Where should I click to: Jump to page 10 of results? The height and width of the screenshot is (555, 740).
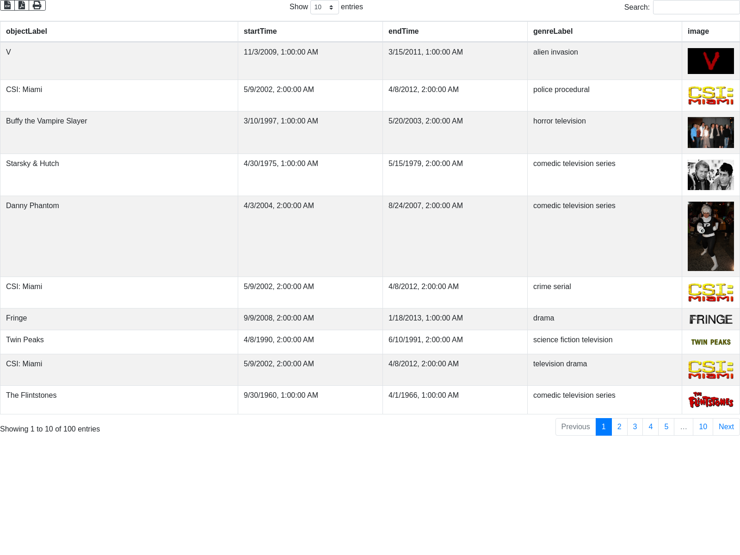pos(703,427)
